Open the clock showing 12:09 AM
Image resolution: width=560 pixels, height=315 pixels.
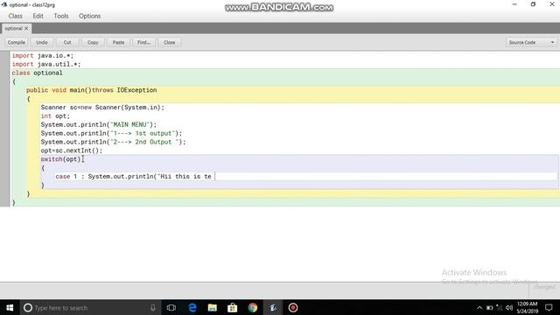tap(527, 307)
